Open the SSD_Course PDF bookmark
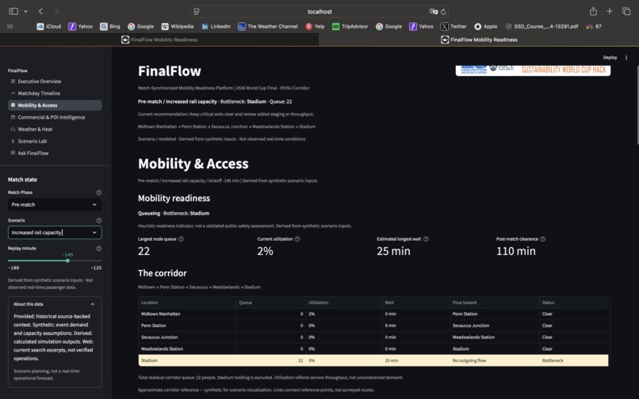The width and height of the screenshot is (639, 399). 541,26
